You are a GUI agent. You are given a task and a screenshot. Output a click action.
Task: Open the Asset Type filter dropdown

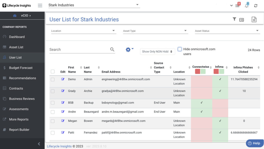pos(155,31)
